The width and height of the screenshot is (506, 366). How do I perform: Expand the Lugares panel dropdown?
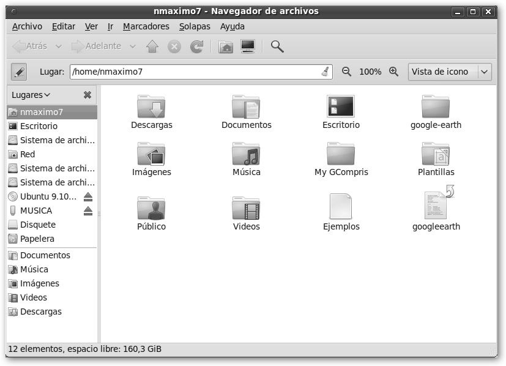(31, 95)
